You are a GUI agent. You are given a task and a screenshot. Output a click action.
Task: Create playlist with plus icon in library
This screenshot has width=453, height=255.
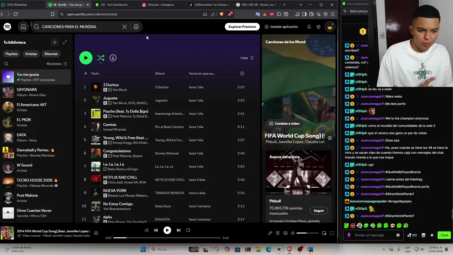pyautogui.click(x=55, y=42)
